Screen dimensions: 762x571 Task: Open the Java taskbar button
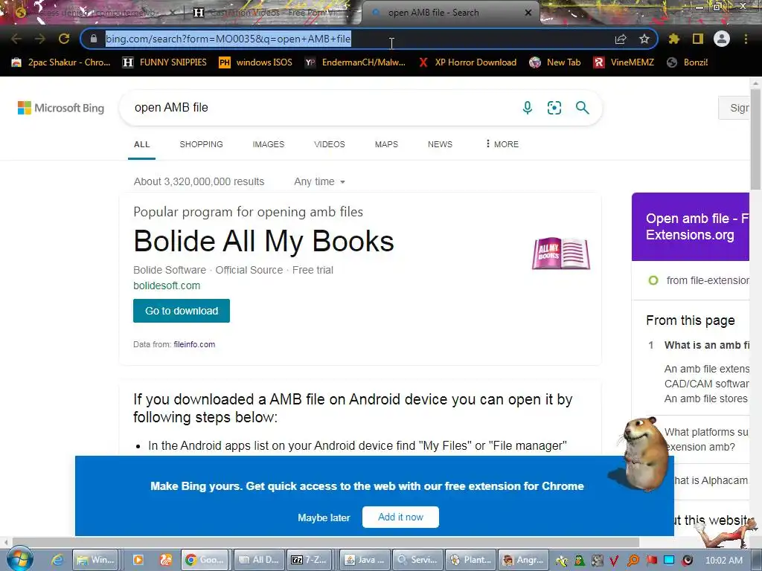(365, 560)
